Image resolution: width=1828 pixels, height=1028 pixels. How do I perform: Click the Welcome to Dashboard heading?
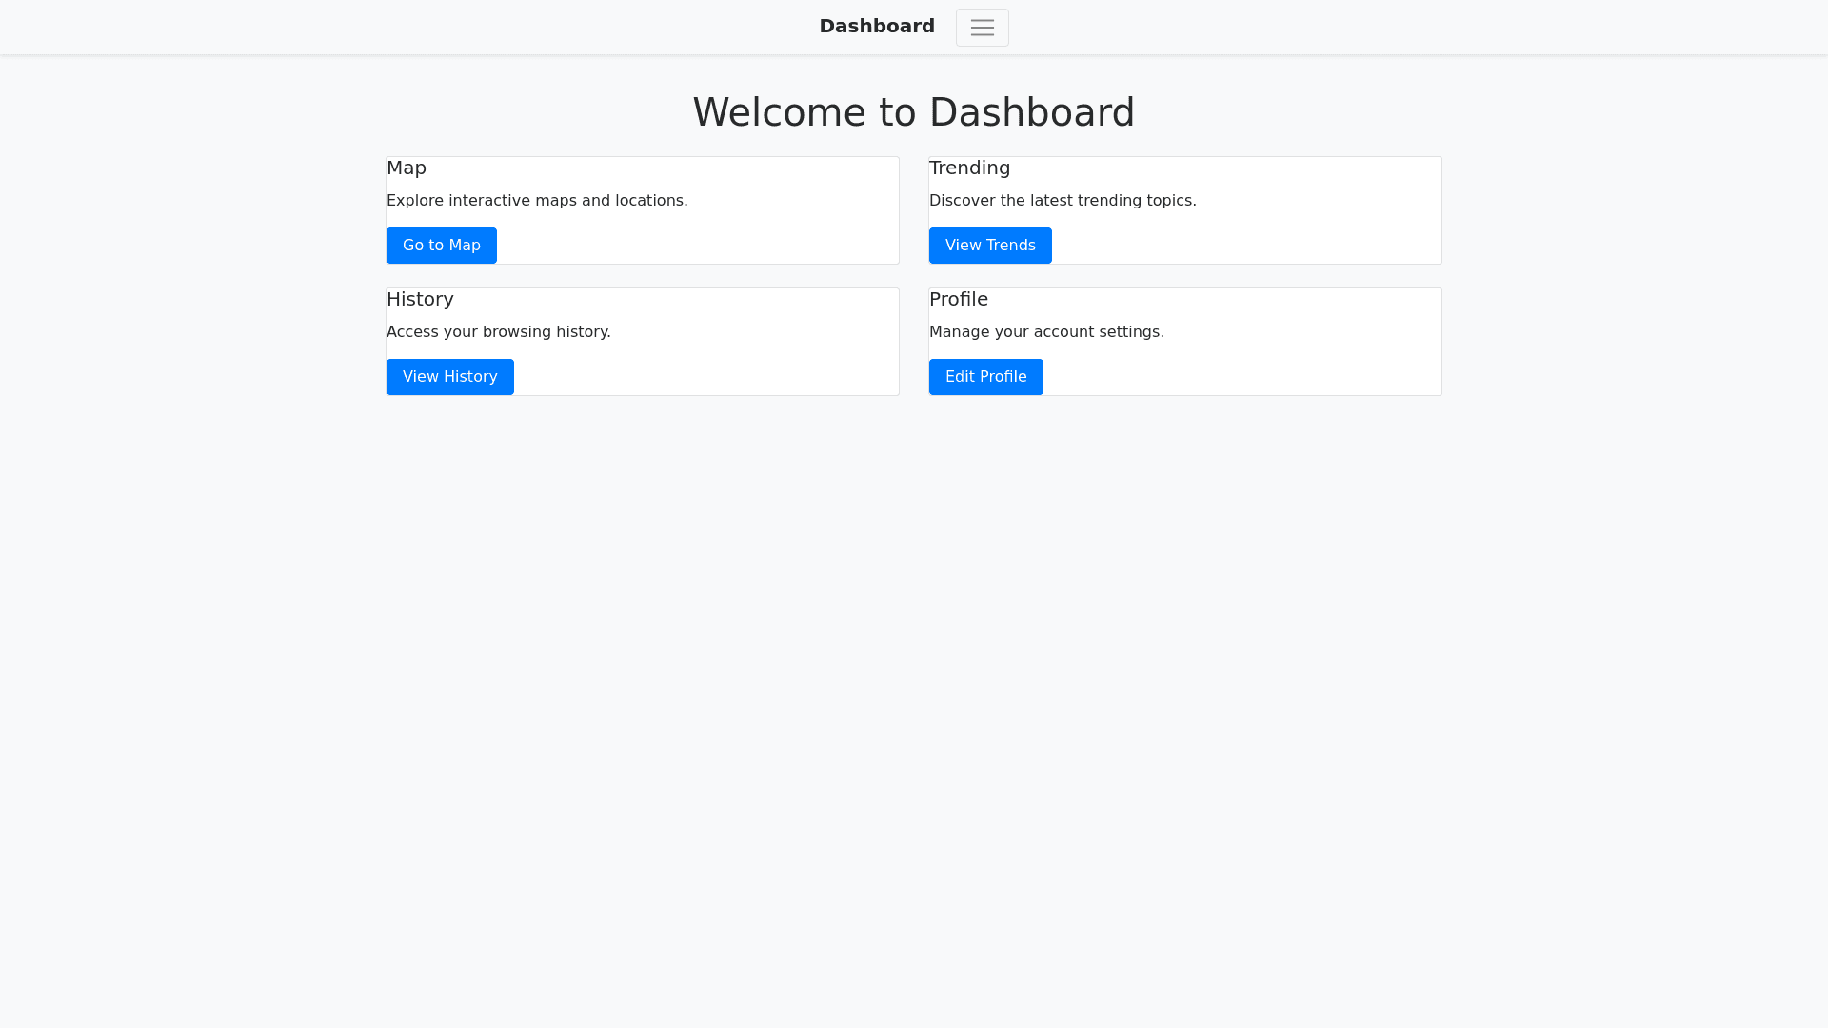(x=913, y=112)
